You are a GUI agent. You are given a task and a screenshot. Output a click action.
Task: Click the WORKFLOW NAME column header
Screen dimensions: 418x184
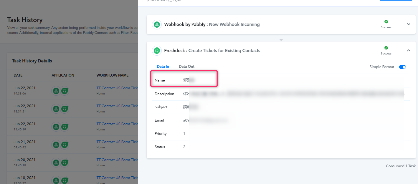(x=113, y=75)
